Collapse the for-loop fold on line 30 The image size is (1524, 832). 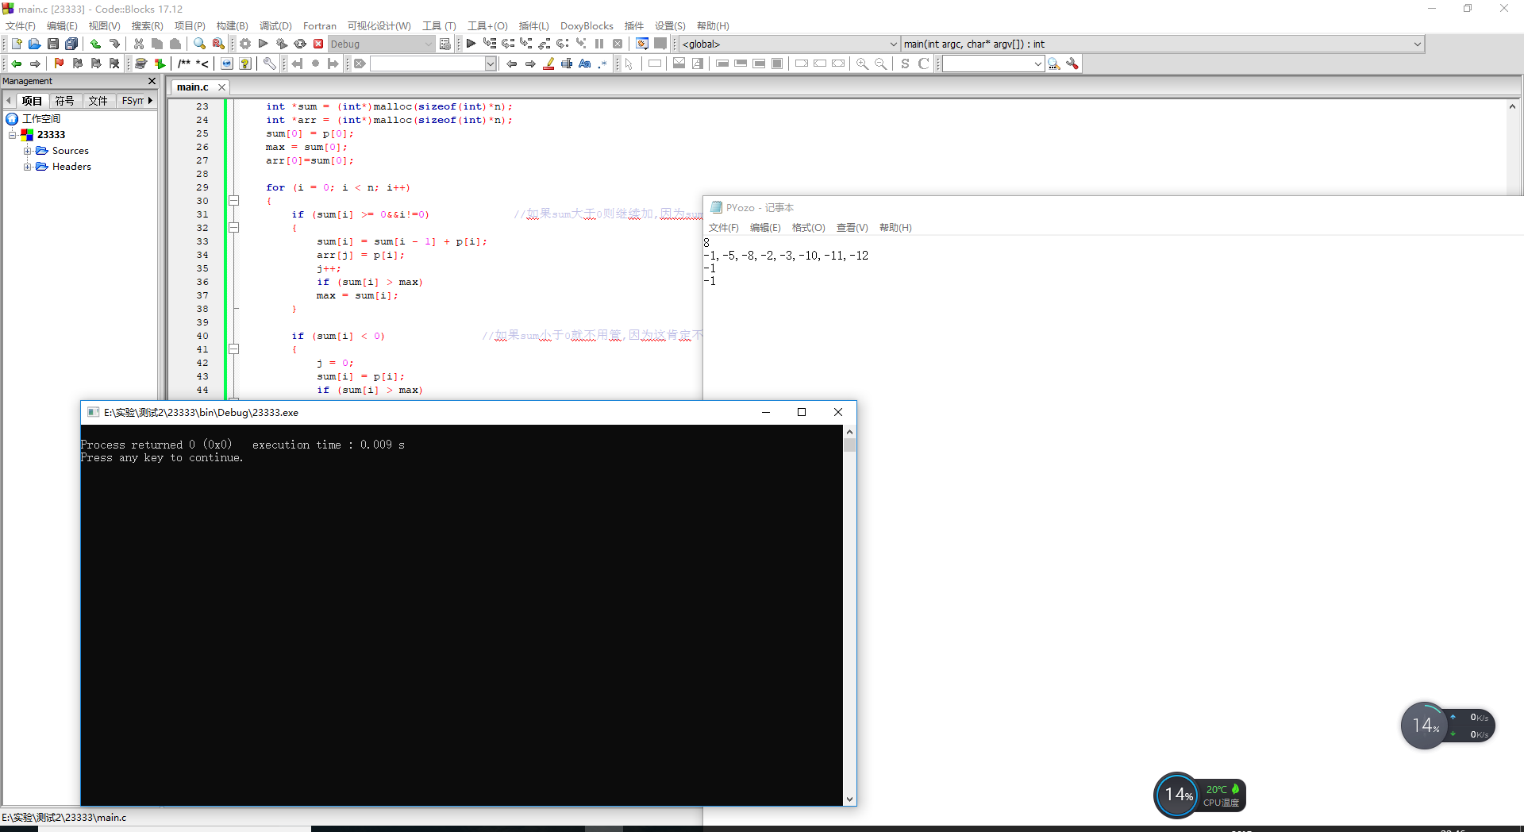click(x=234, y=201)
